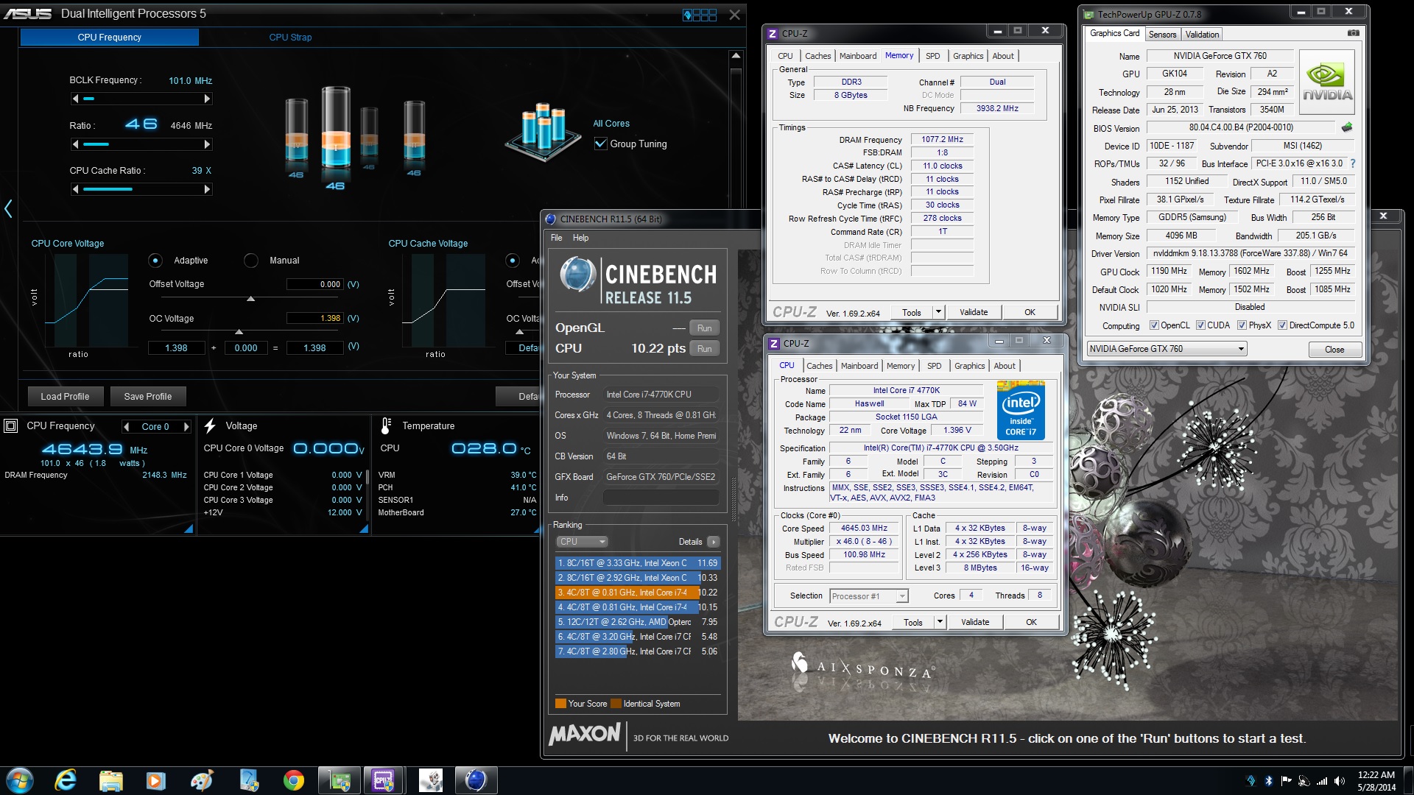Toggle the CUDA checkbox in GPU-Z

1200,325
